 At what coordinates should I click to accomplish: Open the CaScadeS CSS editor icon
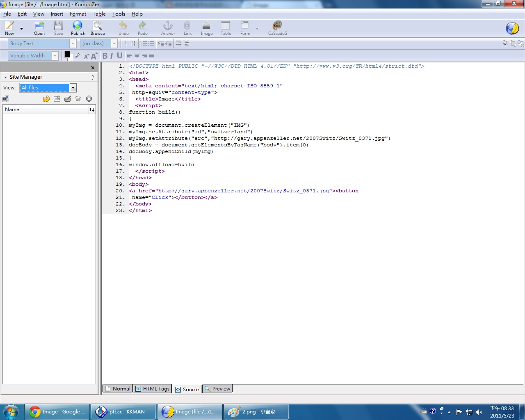[277, 26]
